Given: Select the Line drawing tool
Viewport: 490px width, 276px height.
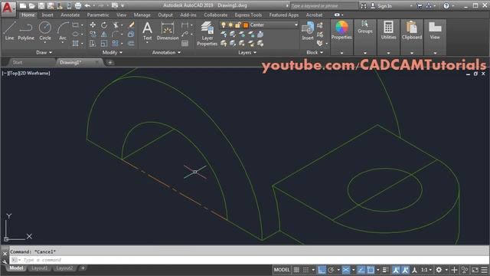Looking at the screenshot, I should tap(9, 31).
